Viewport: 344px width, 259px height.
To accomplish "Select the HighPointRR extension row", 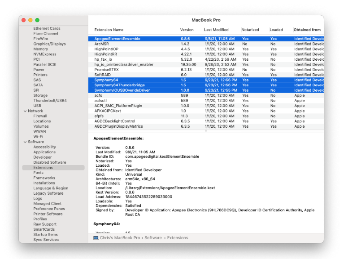I will click(206, 54).
